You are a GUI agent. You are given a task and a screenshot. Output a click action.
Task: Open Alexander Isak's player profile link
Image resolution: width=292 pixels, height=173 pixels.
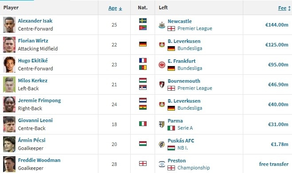coord(35,21)
